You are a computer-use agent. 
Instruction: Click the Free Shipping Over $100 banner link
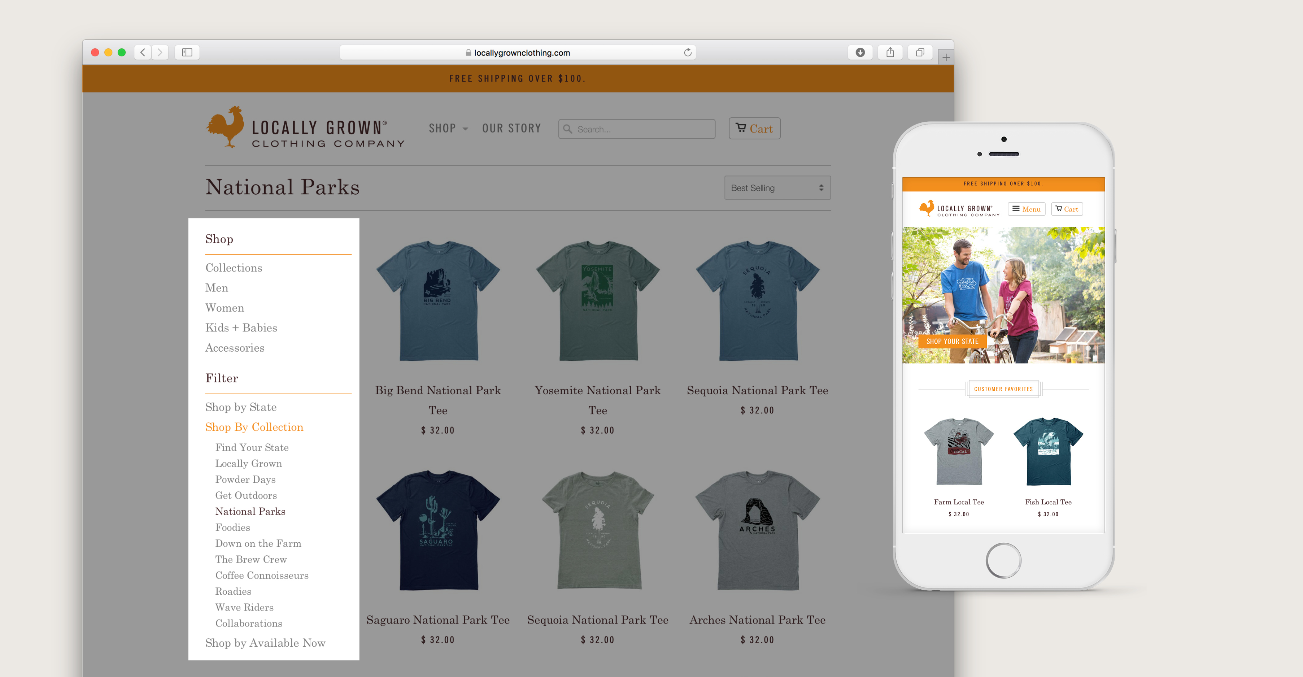[518, 78]
